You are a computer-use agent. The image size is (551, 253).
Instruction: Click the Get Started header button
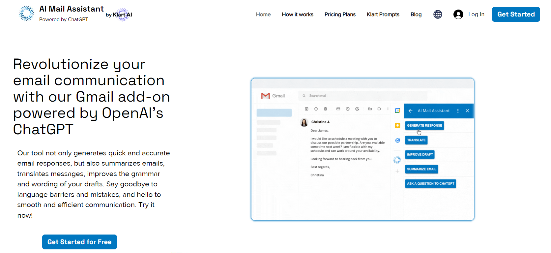point(516,14)
